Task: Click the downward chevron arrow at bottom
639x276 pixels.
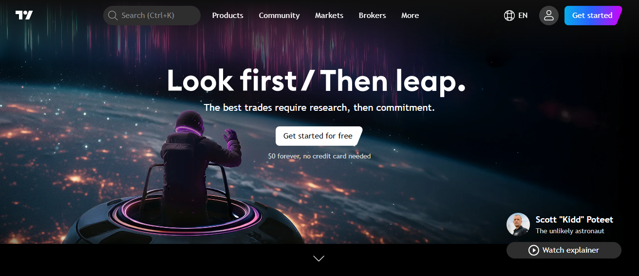Action: pos(319,259)
